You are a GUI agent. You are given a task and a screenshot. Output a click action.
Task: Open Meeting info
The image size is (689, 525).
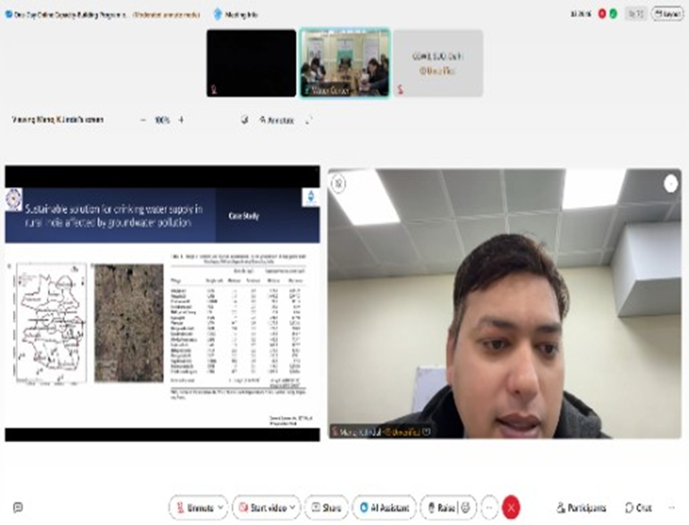point(235,15)
